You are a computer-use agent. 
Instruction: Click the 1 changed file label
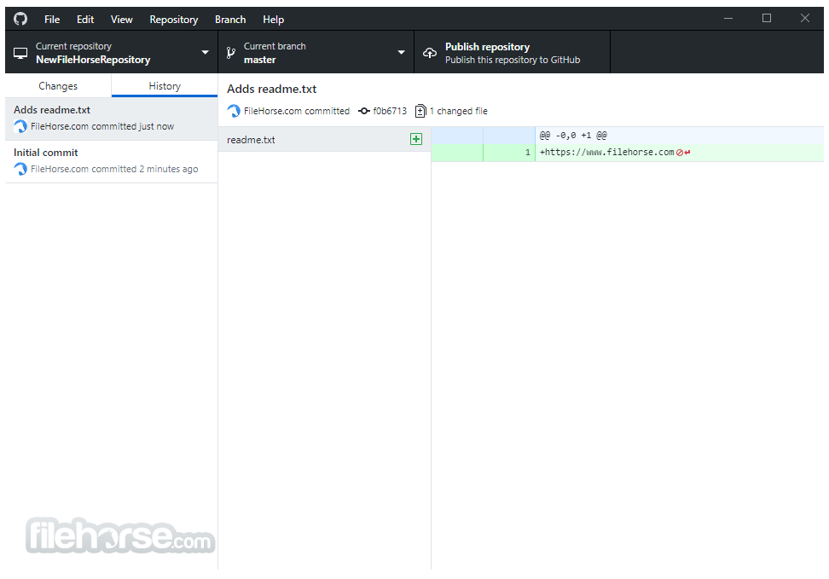tap(458, 111)
